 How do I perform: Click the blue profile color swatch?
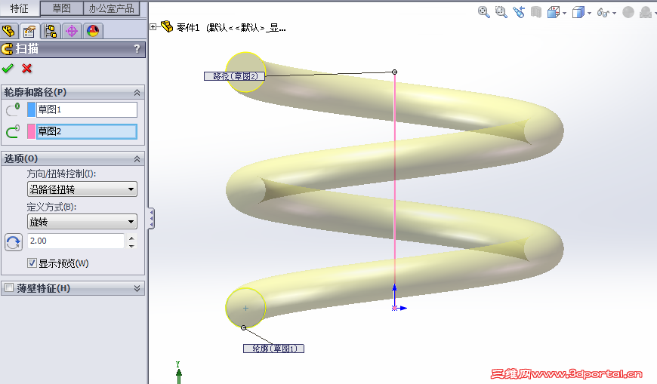coord(31,109)
